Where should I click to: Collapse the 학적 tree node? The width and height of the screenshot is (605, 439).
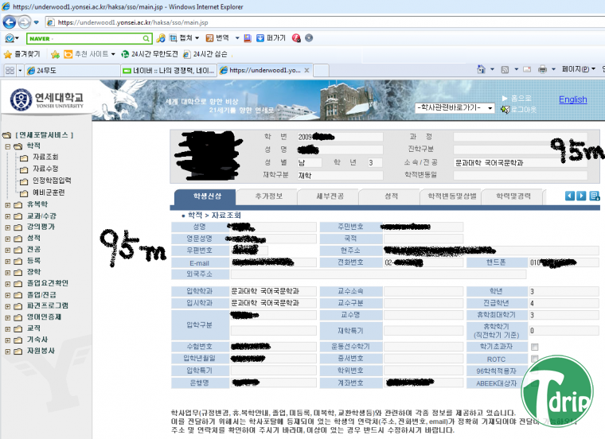(7, 146)
